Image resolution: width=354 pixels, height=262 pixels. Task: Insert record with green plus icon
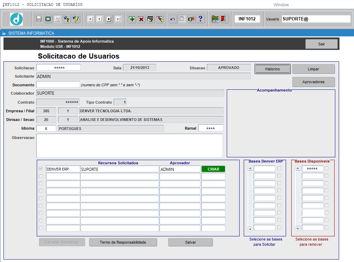click(x=132, y=19)
